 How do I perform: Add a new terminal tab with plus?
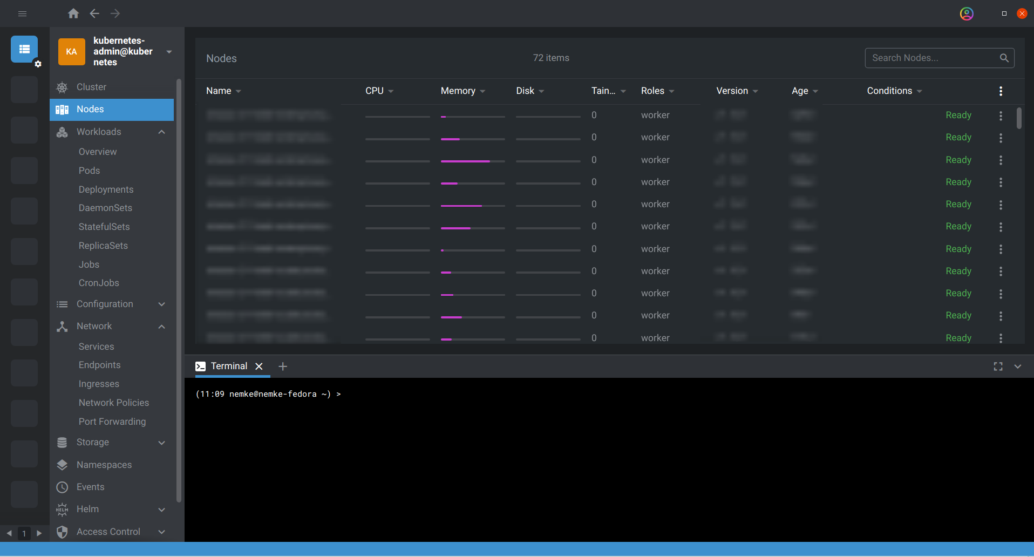coord(283,366)
